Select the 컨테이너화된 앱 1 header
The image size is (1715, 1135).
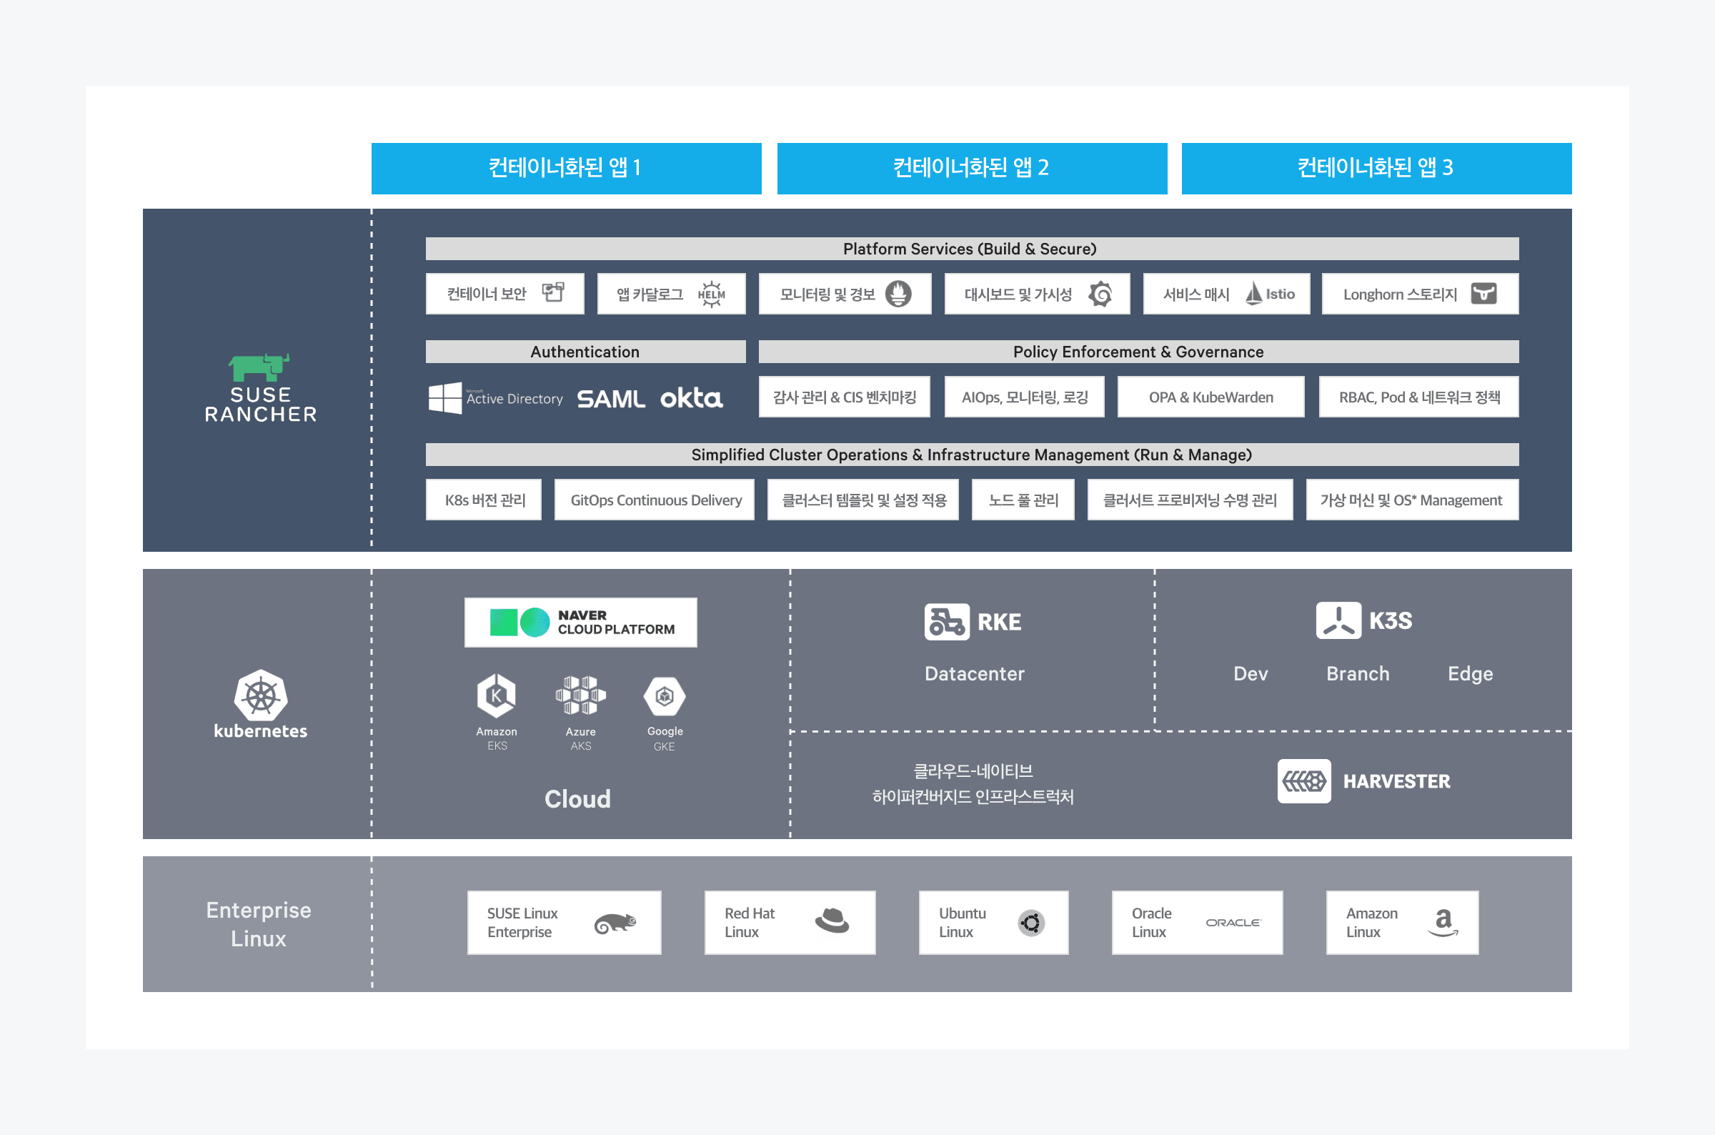[x=566, y=168]
